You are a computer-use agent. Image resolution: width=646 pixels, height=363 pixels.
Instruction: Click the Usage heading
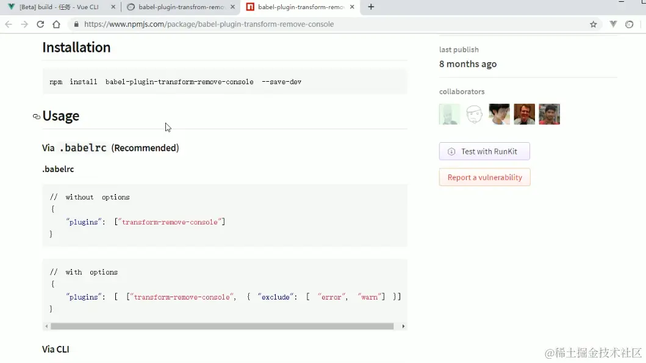tap(60, 116)
